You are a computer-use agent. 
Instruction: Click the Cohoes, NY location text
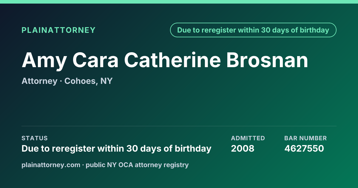88,81
